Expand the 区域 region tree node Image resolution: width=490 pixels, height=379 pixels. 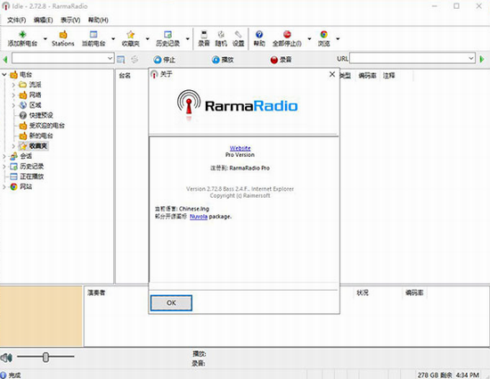(13, 105)
